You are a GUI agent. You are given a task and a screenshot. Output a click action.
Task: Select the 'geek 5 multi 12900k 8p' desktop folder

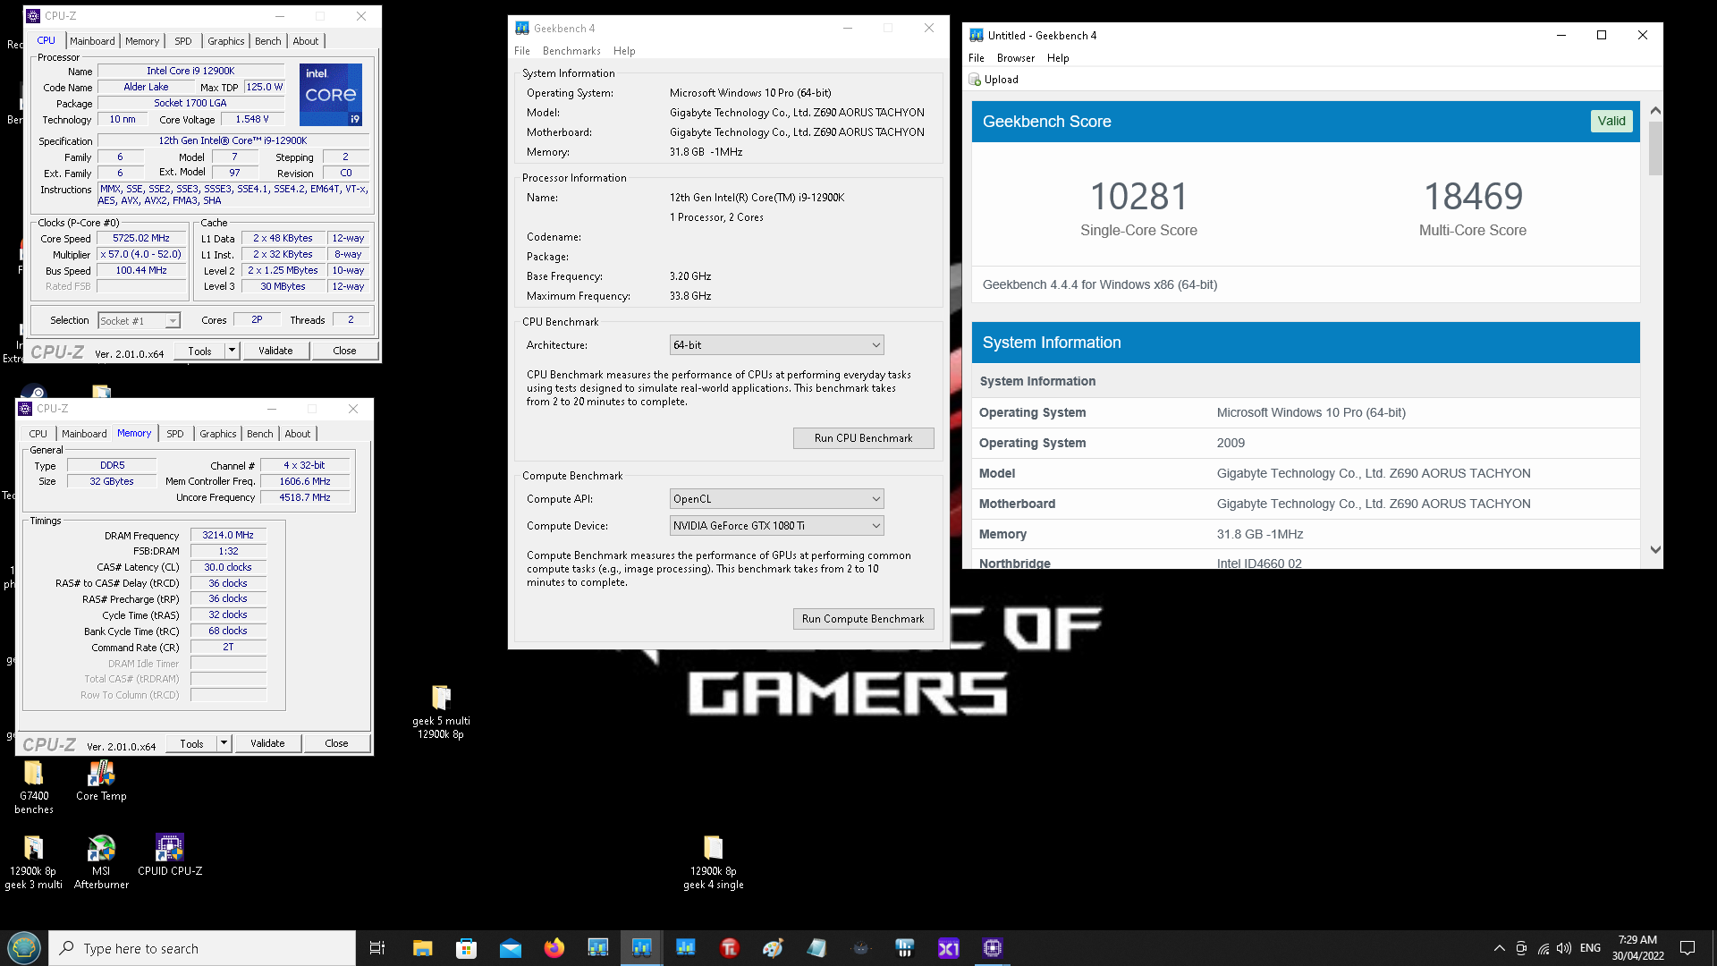441,712
